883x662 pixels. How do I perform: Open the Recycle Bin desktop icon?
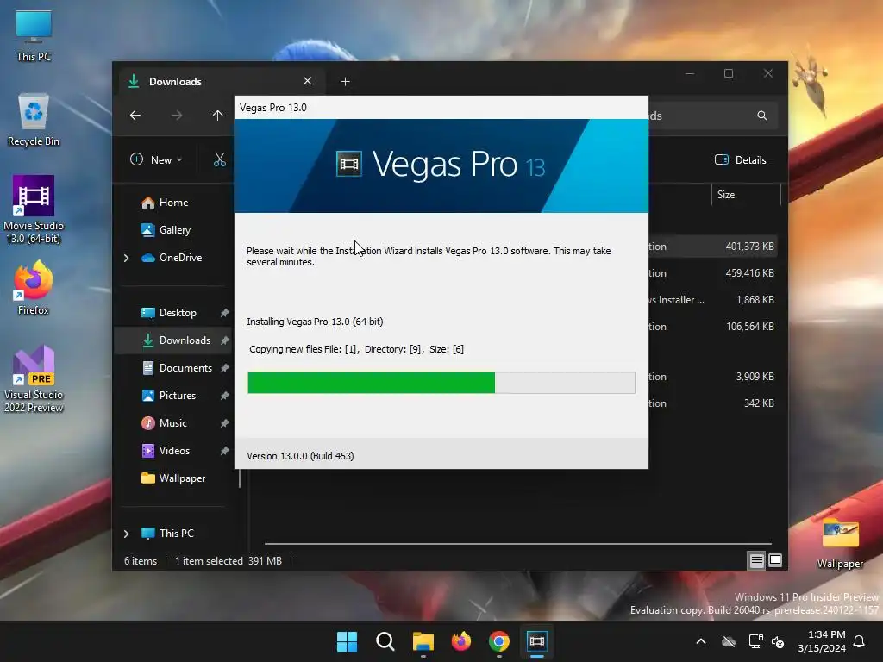pyautogui.click(x=34, y=121)
